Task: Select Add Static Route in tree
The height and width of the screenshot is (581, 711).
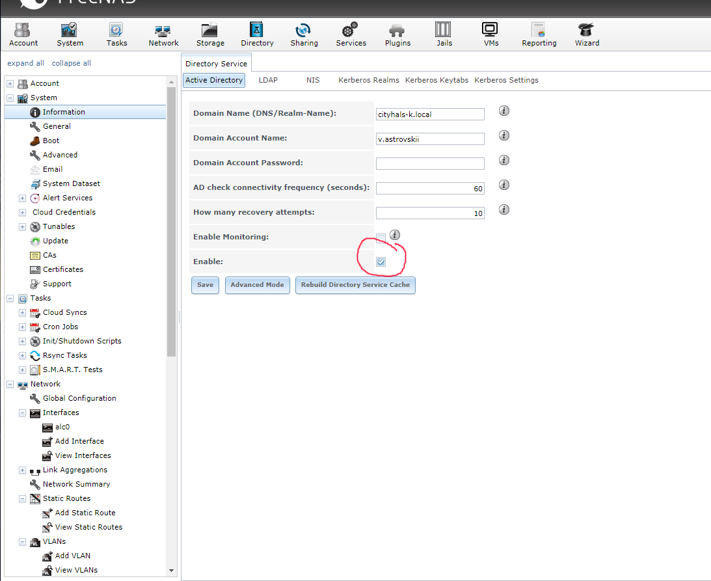Action: [x=85, y=513]
